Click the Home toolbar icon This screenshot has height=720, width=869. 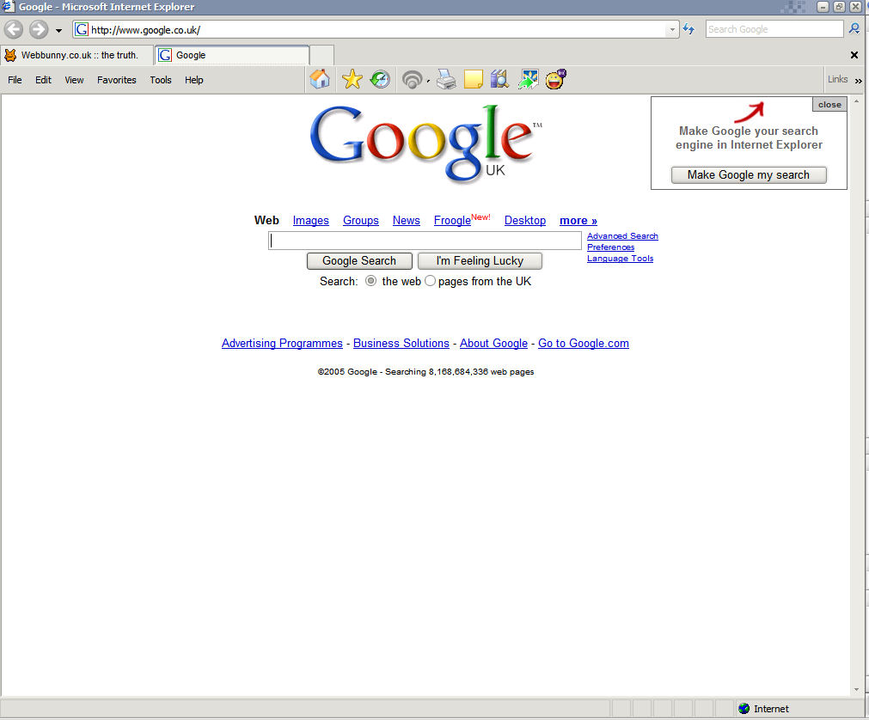[x=320, y=80]
